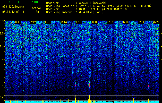This screenshot has height=103, width=162.
Task: Click the version number 1.0.0
Action: coord(35,2)
